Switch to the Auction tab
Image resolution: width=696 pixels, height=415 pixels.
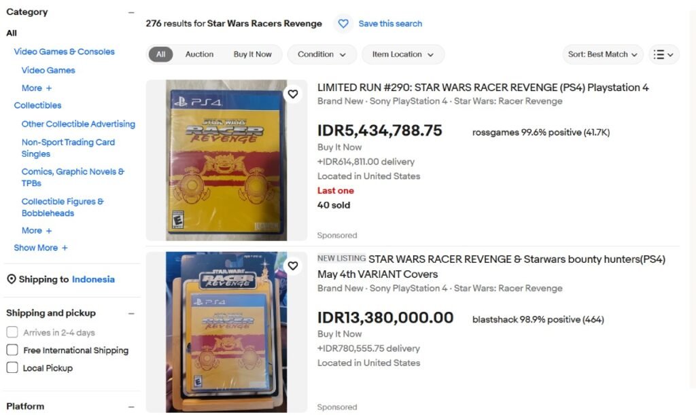pos(199,54)
